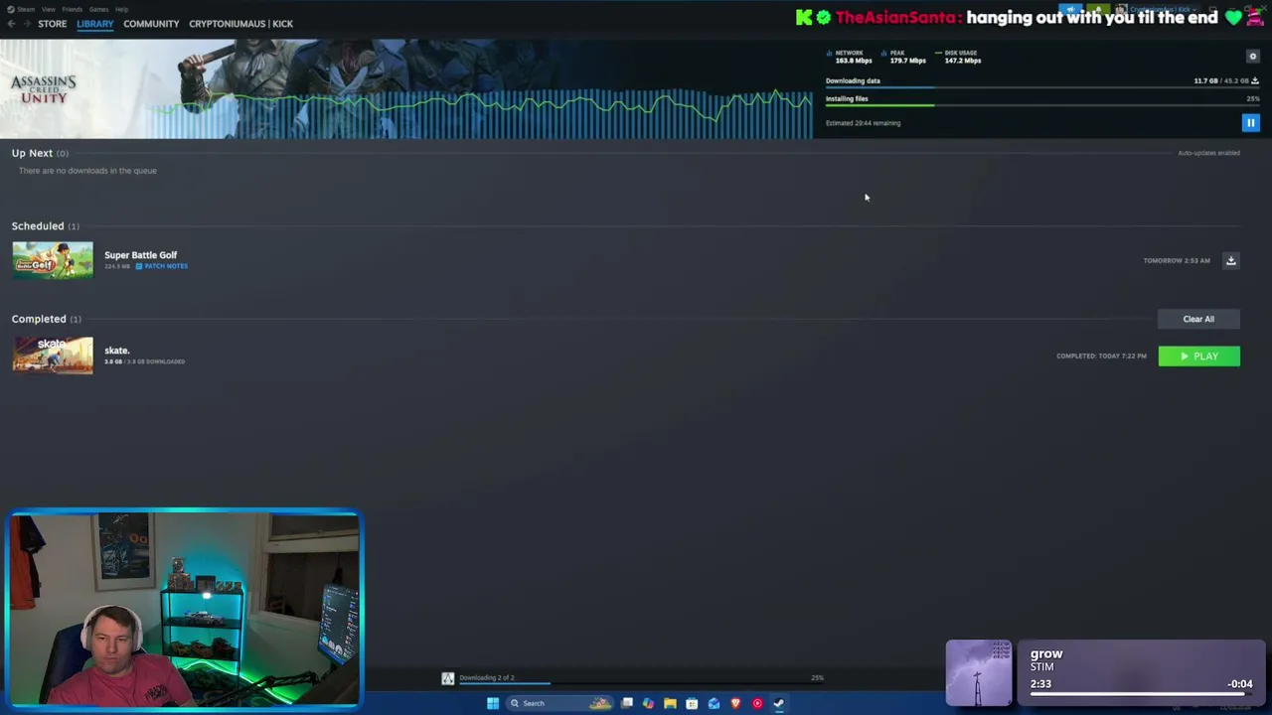Navigate forward with the right arrow
The image size is (1272, 715).
coord(27,24)
